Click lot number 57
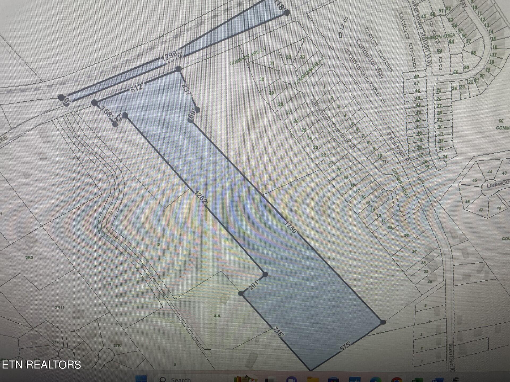This screenshot has height=382, width=510. pos(469,41)
